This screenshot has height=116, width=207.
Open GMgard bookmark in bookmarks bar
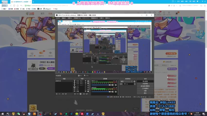(x=47, y=9)
